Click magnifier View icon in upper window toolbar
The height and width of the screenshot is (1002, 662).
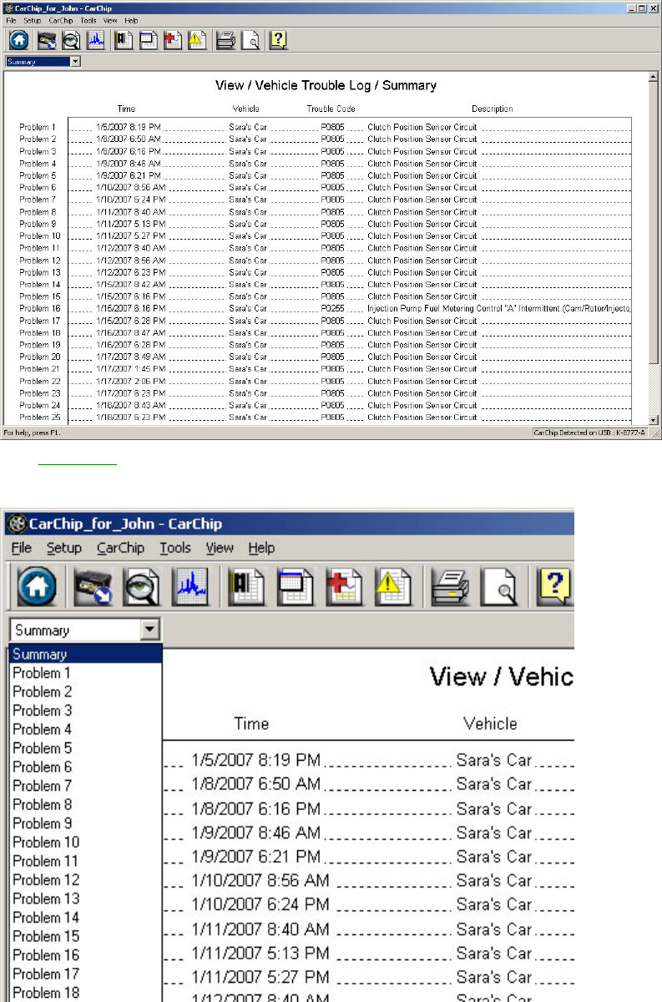71,39
